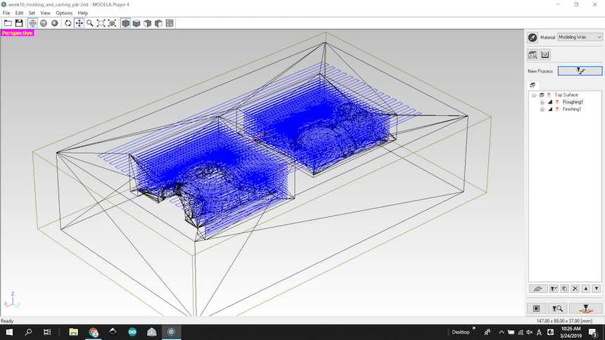Image resolution: width=605 pixels, height=340 pixels.
Task: Click the tool checkmark enable icon
Action: [x=554, y=288]
